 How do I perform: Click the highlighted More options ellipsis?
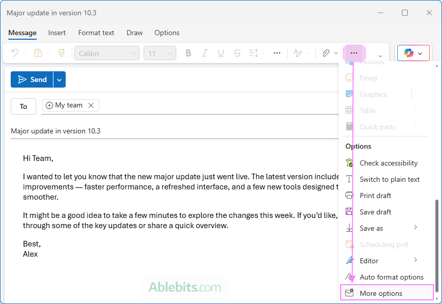pos(354,52)
